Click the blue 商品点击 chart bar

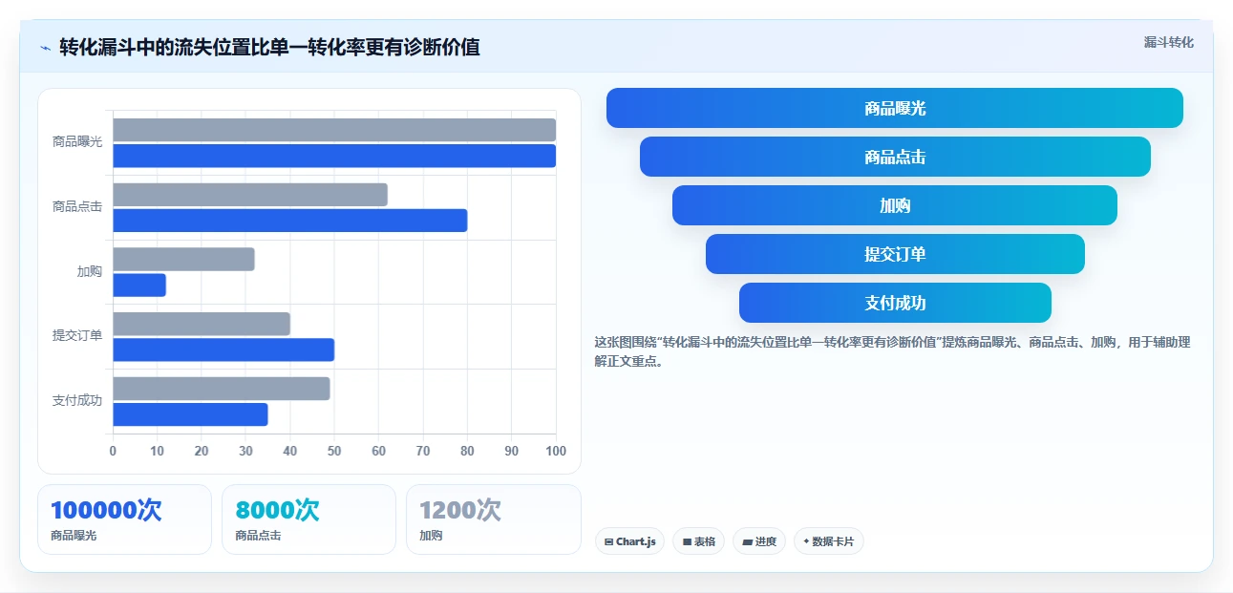pos(290,221)
